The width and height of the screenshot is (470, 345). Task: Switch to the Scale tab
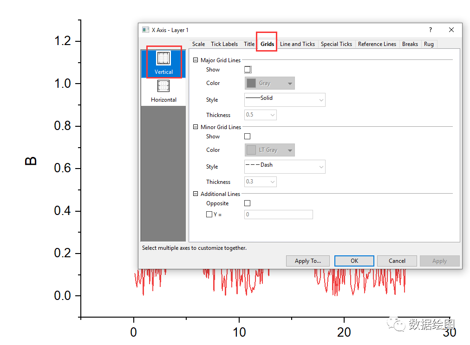click(x=198, y=44)
